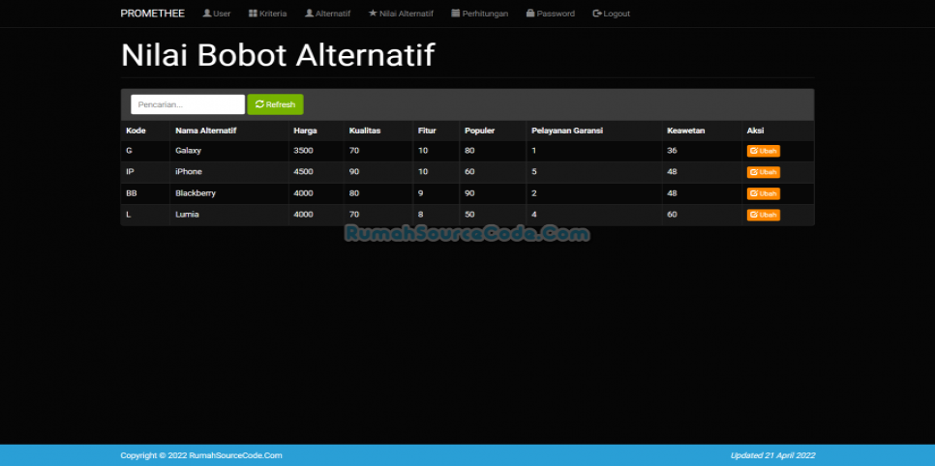Click Harga value 3500
The width and height of the screenshot is (935, 466).
tap(304, 151)
